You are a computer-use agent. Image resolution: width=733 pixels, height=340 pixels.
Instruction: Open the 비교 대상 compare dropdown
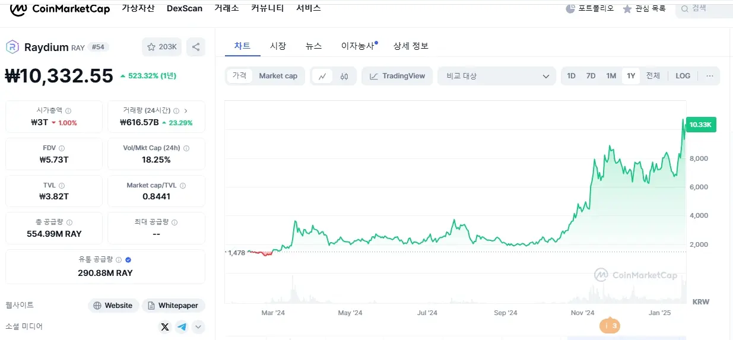pyautogui.click(x=497, y=76)
